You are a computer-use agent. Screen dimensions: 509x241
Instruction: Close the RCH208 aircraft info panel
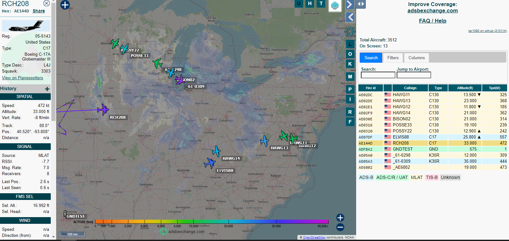pos(47,3)
